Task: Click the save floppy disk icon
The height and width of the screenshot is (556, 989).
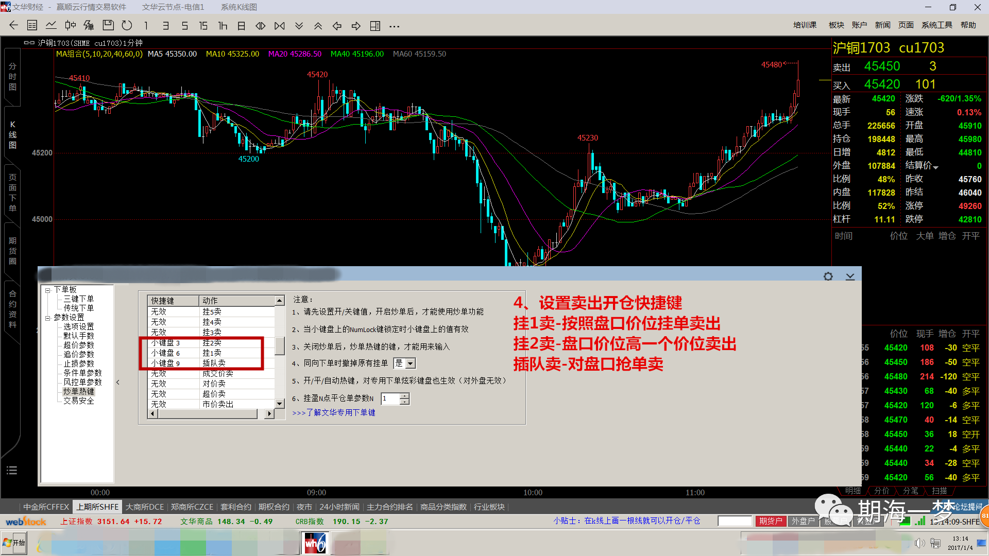Action: [x=108, y=26]
